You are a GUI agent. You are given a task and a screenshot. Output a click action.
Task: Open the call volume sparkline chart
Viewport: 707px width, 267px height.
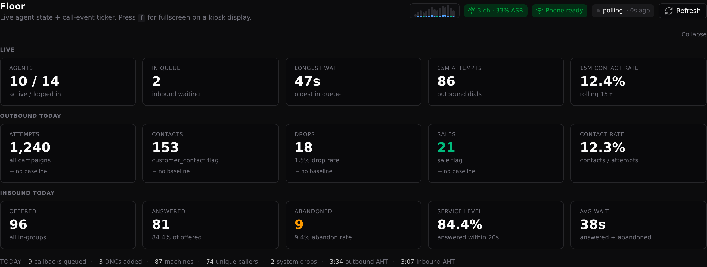[x=434, y=11]
